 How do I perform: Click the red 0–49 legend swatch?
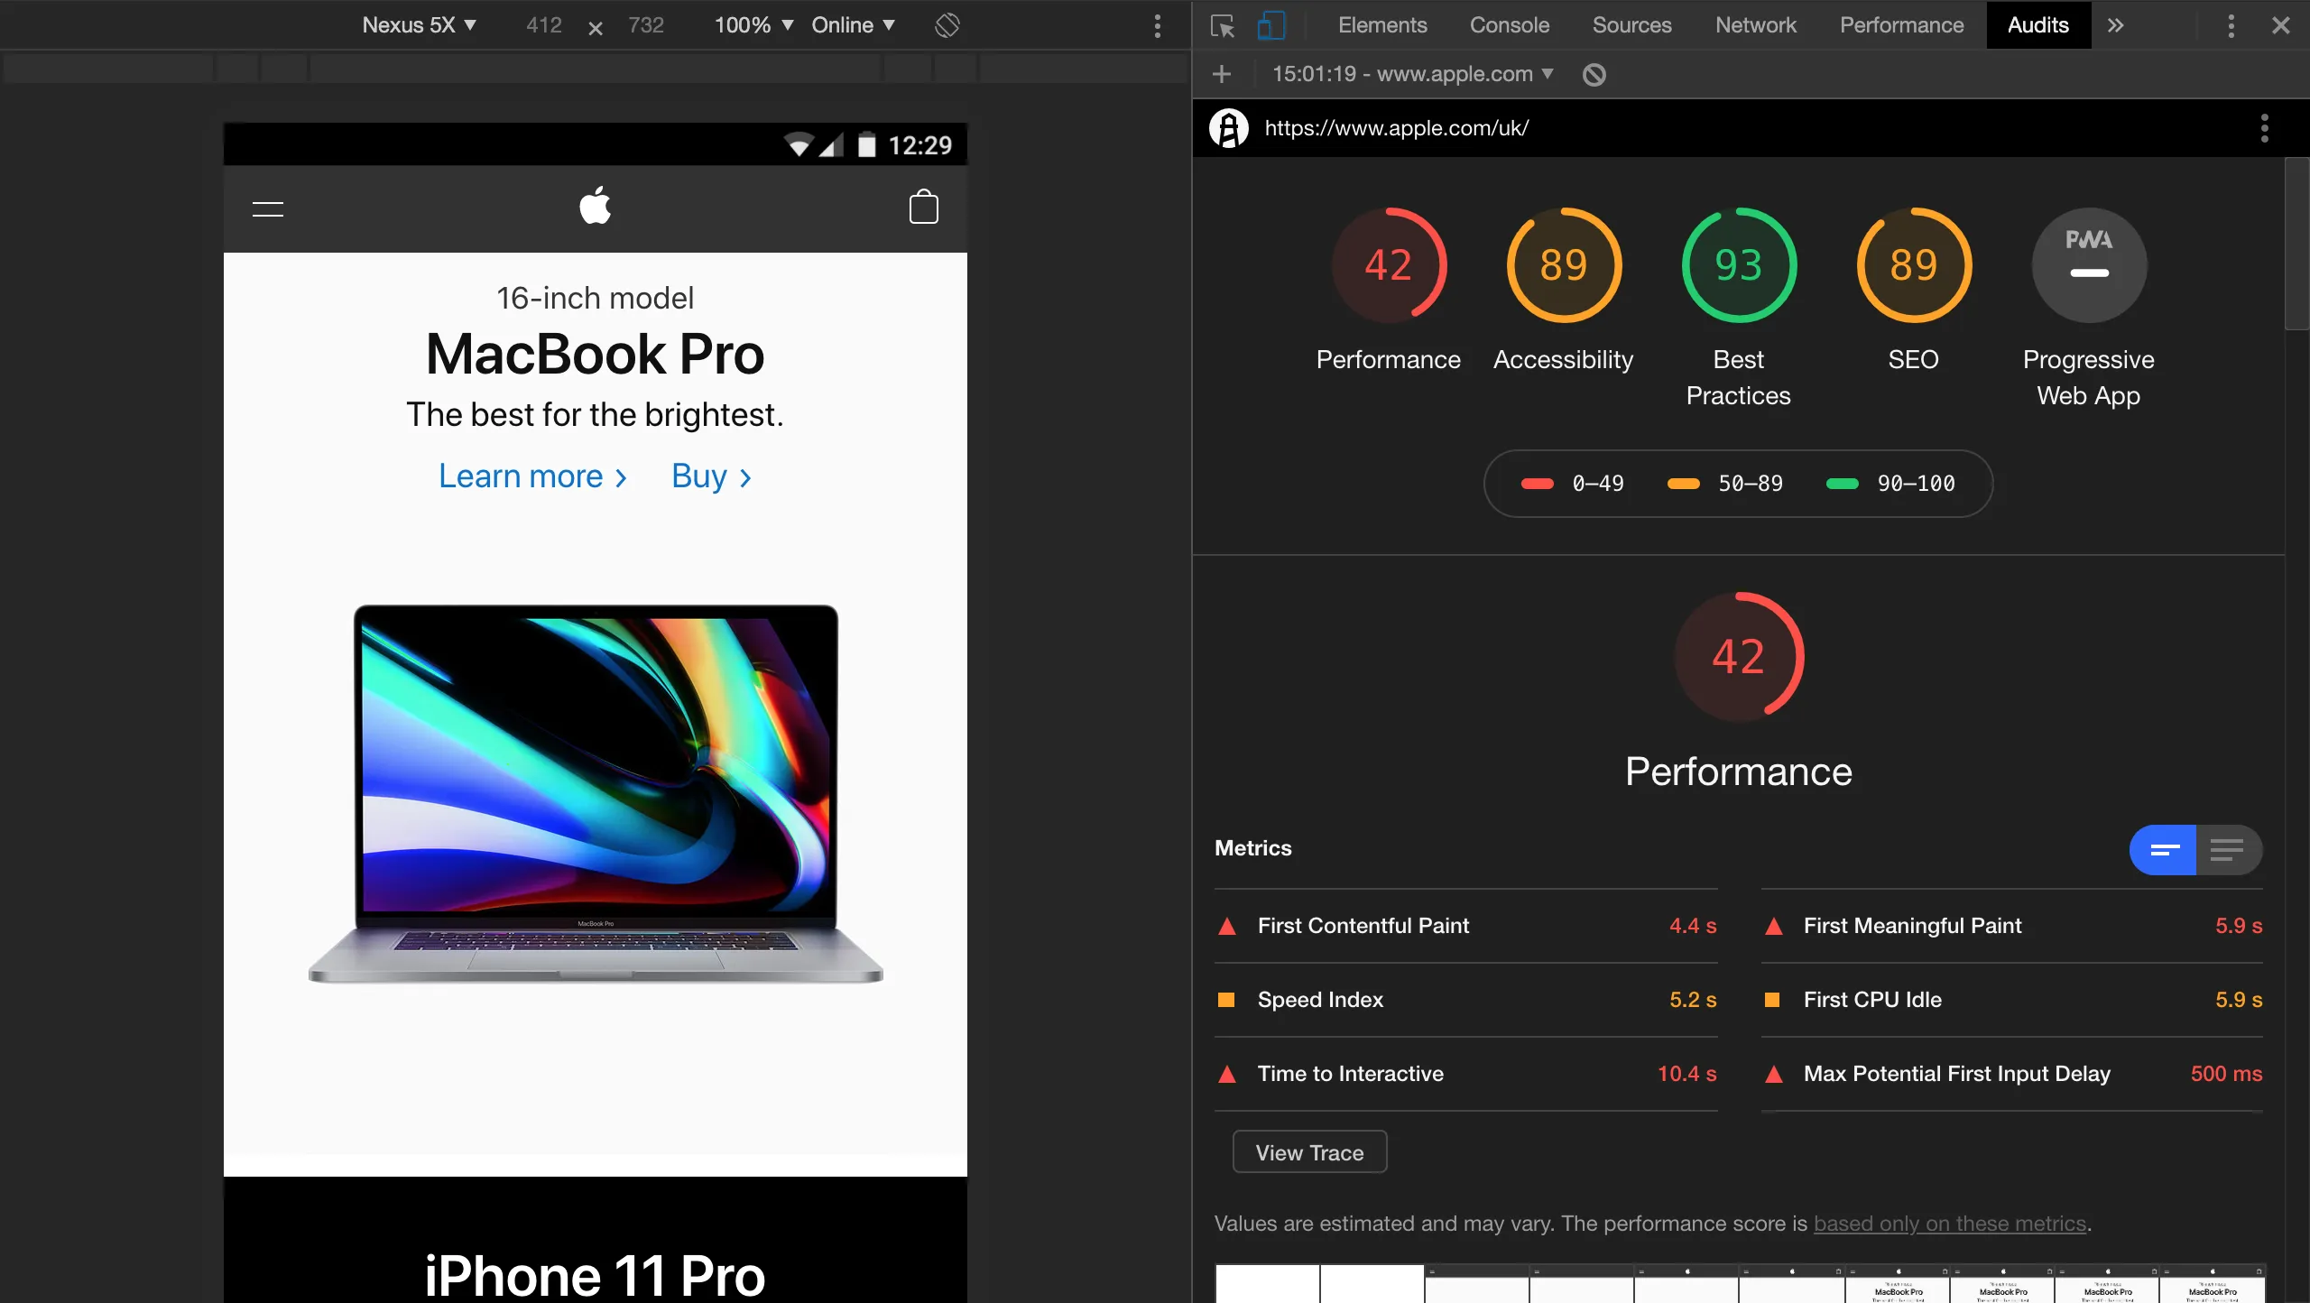(x=1537, y=484)
